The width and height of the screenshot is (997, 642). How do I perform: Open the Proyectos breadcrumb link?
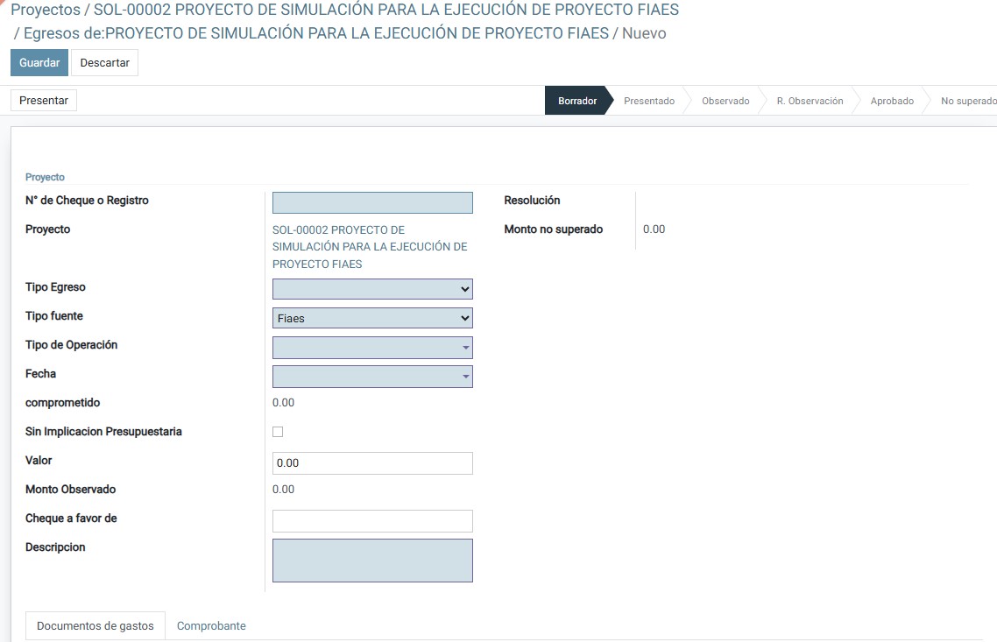(45, 11)
